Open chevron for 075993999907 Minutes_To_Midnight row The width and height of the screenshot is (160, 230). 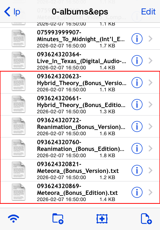[x=150, y=39]
